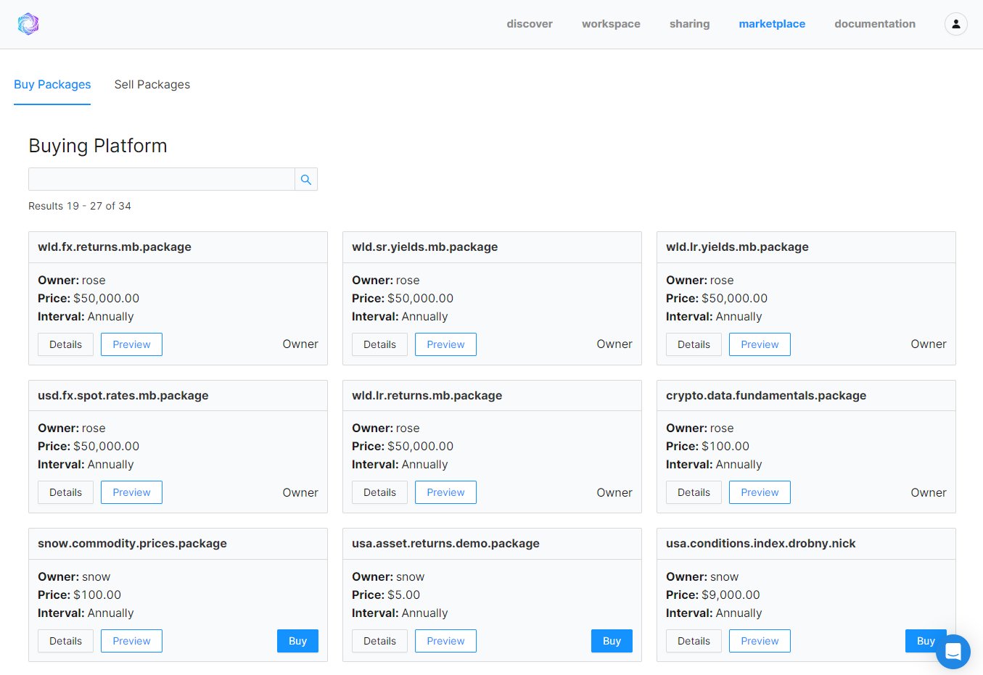Open Details for wld.lr.returns.mb.package

[379, 492]
